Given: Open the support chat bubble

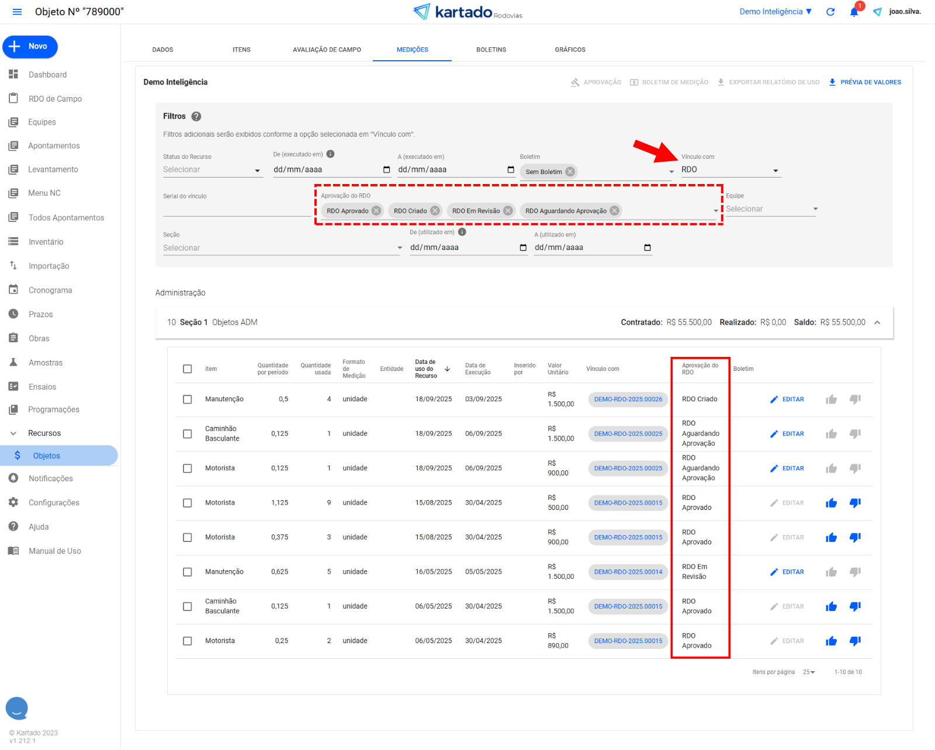Looking at the screenshot, I should pos(17,708).
